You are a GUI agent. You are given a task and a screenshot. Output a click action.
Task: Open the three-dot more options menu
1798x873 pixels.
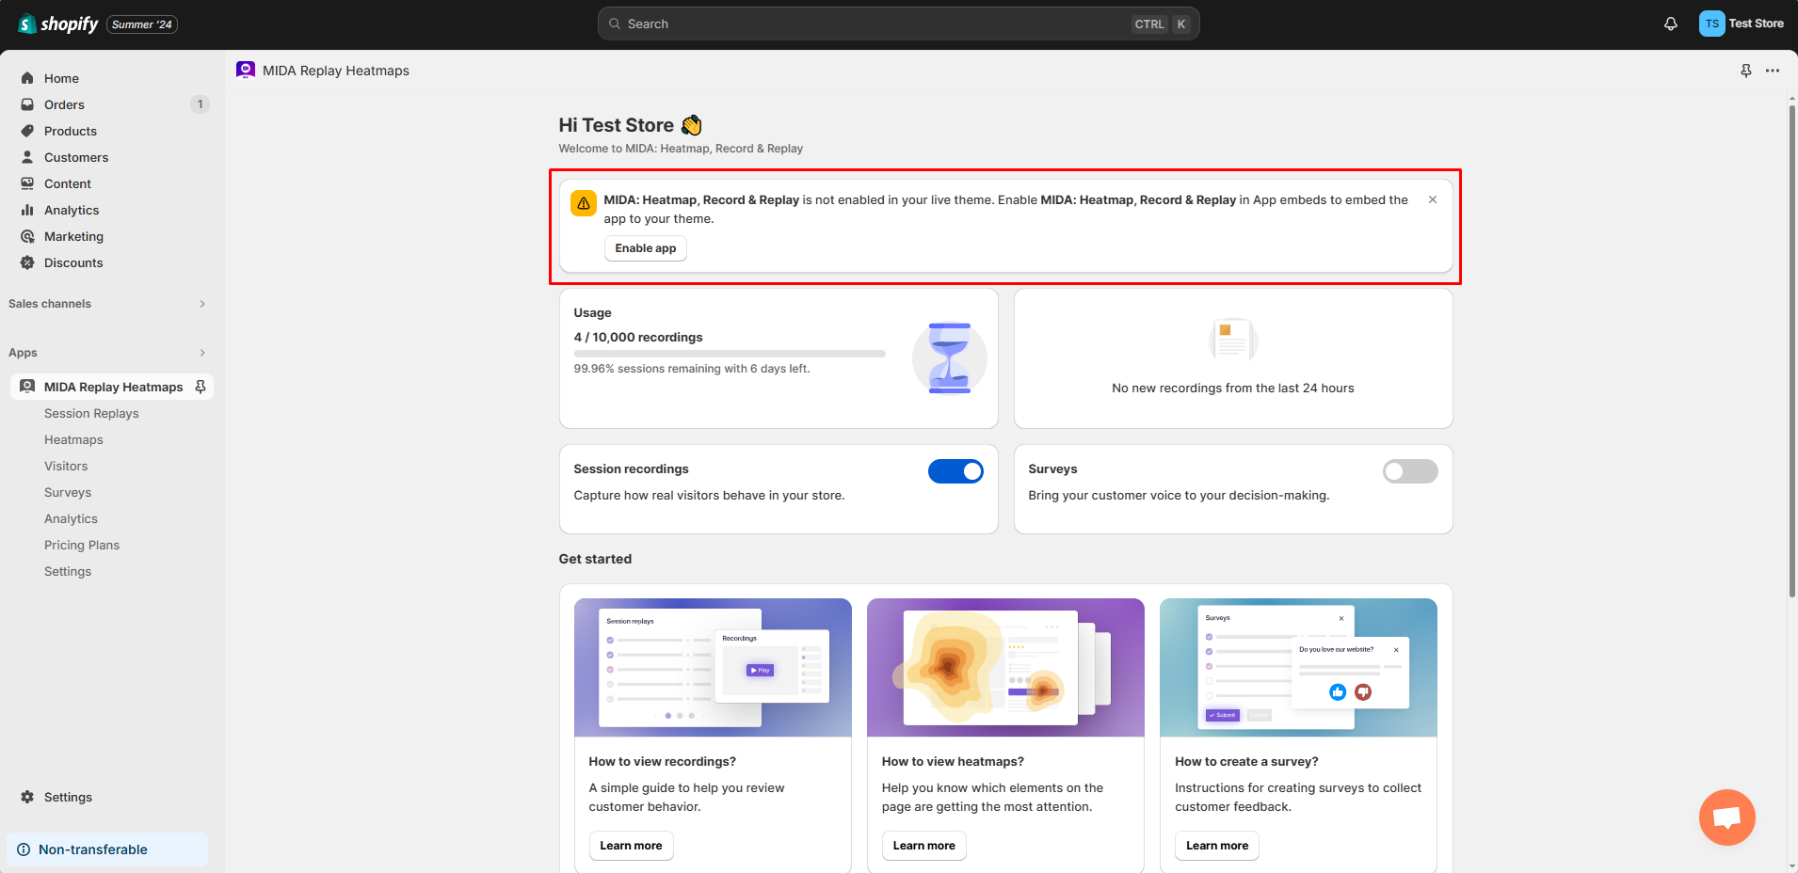1773,71
